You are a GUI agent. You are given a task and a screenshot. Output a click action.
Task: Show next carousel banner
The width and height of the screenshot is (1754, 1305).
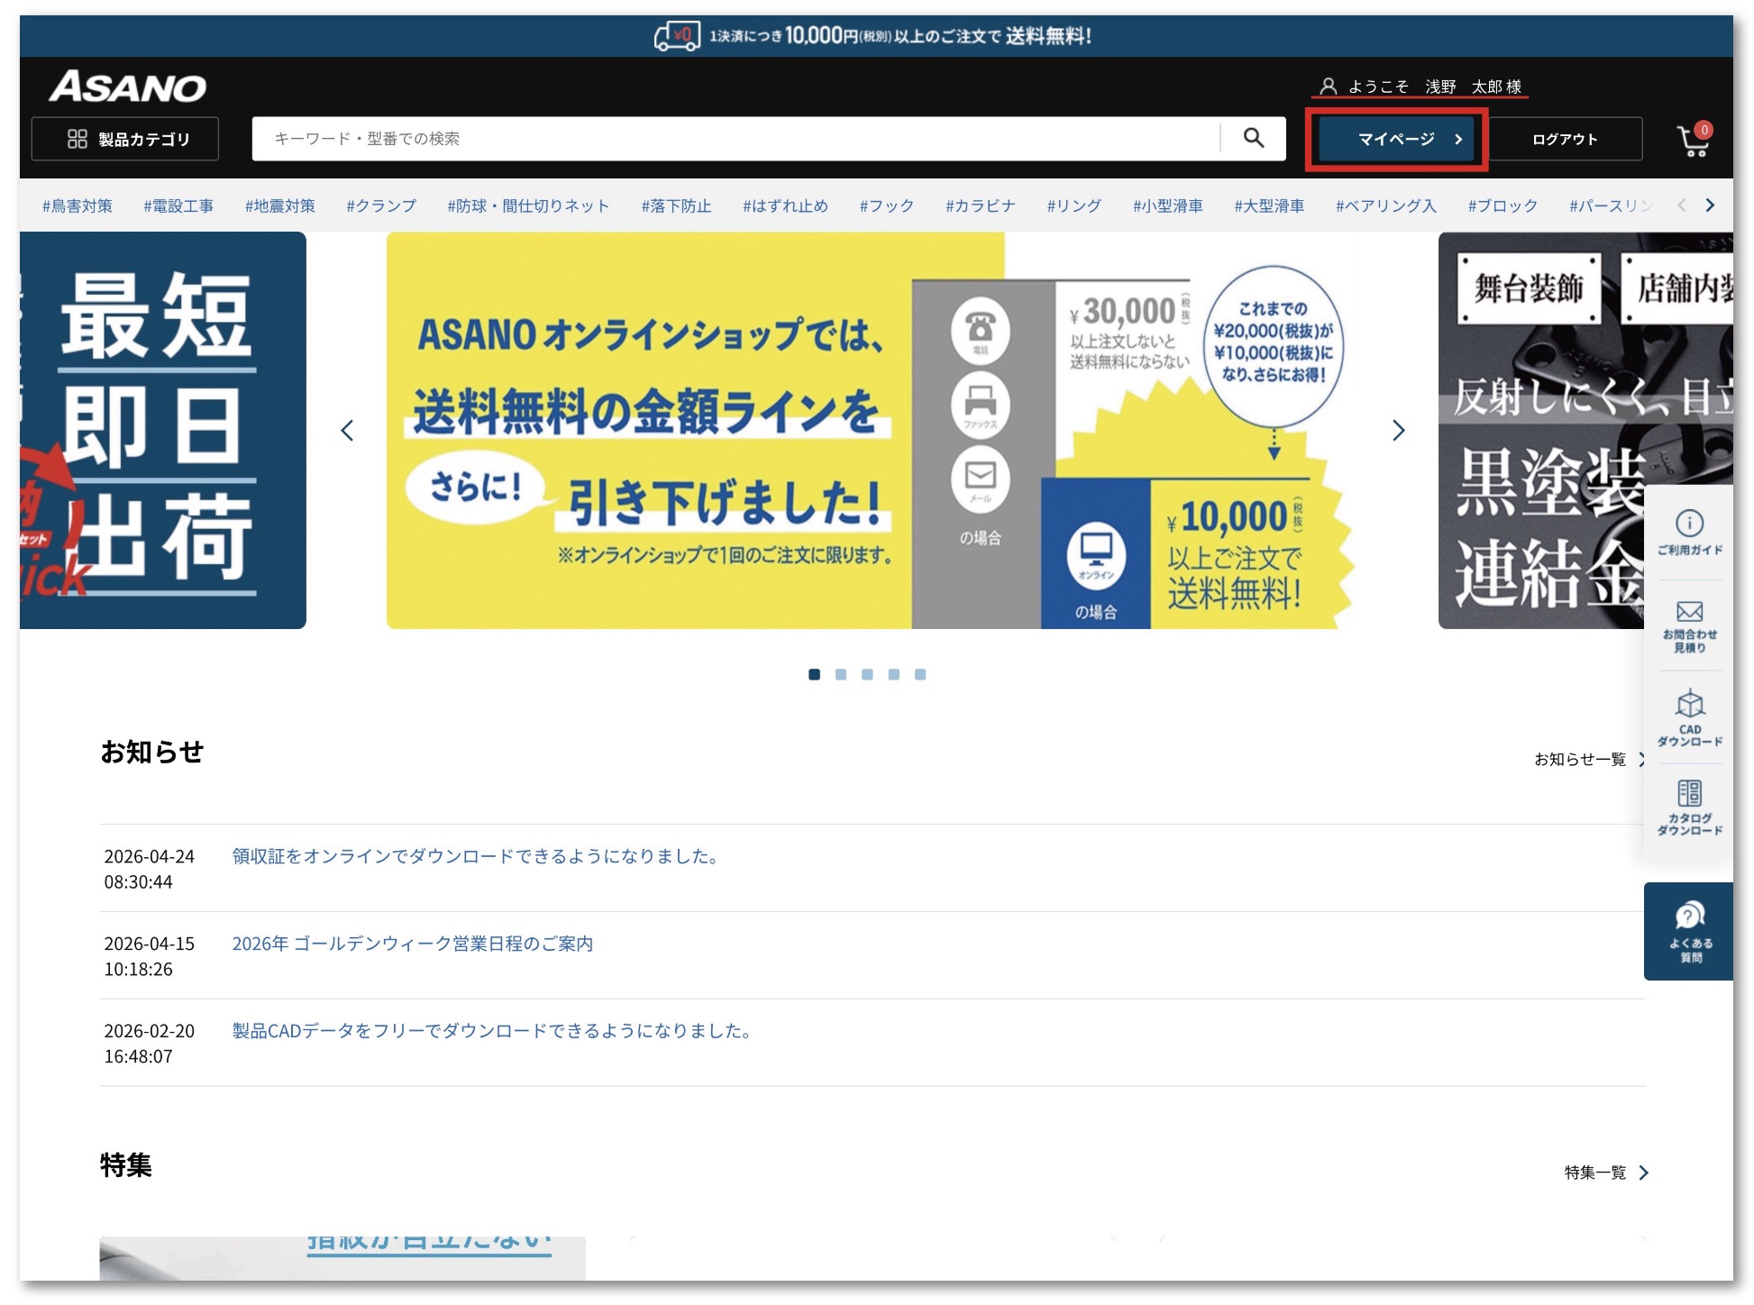coord(1398,431)
